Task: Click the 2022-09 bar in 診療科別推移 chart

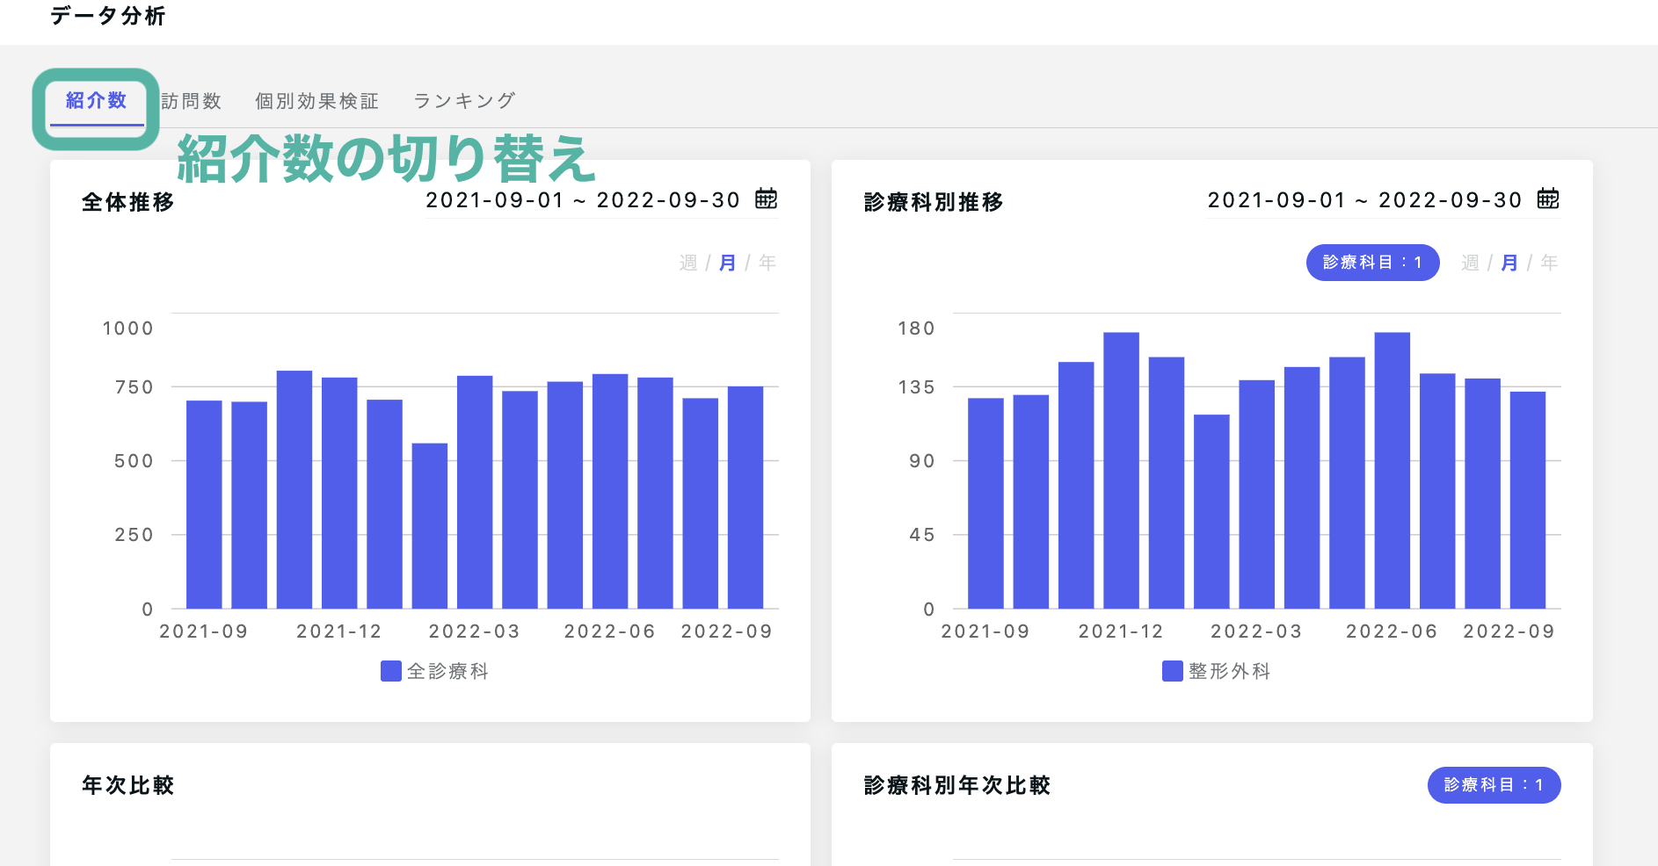Action: click(x=1528, y=500)
